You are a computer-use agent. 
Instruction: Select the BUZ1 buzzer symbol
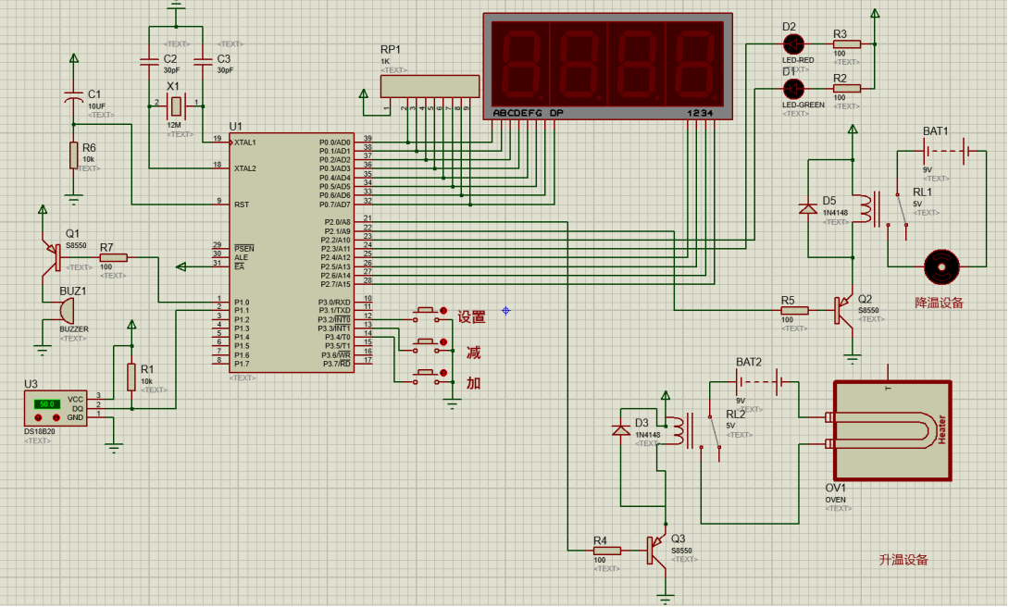click(65, 312)
